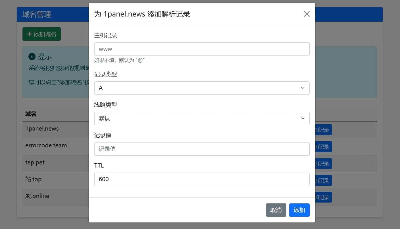Open the 记录类型 dropdown showing A

point(202,88)
